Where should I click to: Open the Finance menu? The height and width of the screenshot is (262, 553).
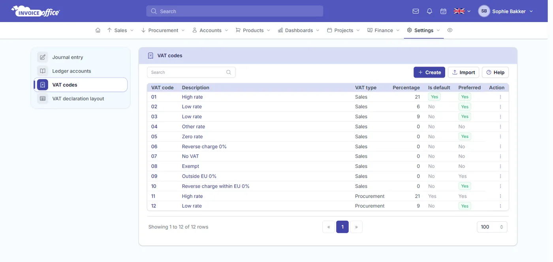point(384,30)
